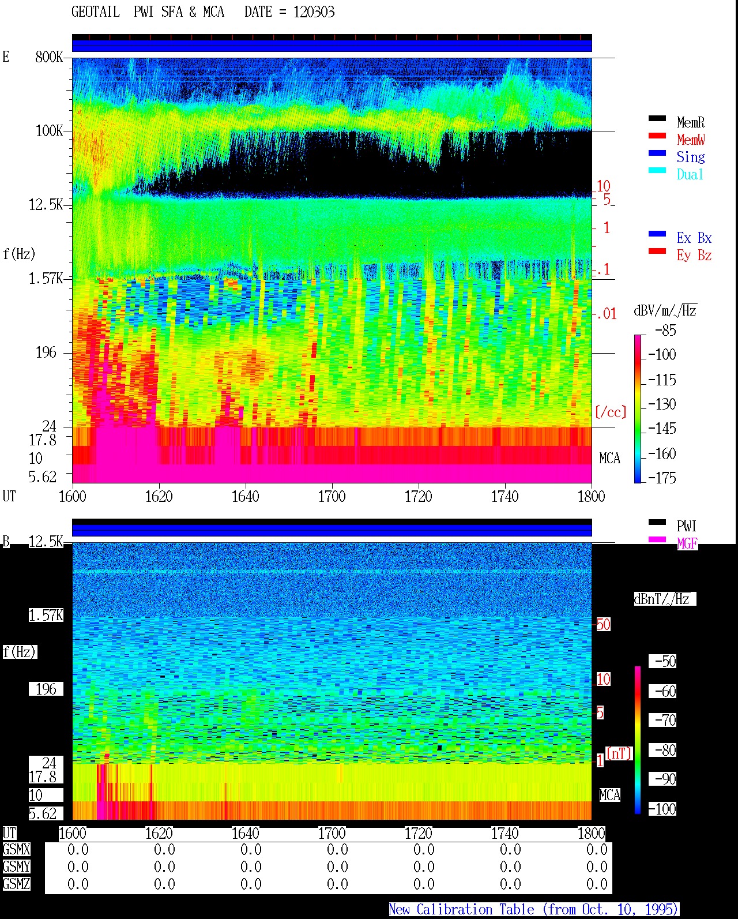738x919 pixels.
Task: Click the MemW legend label
Action: point(691,140)
